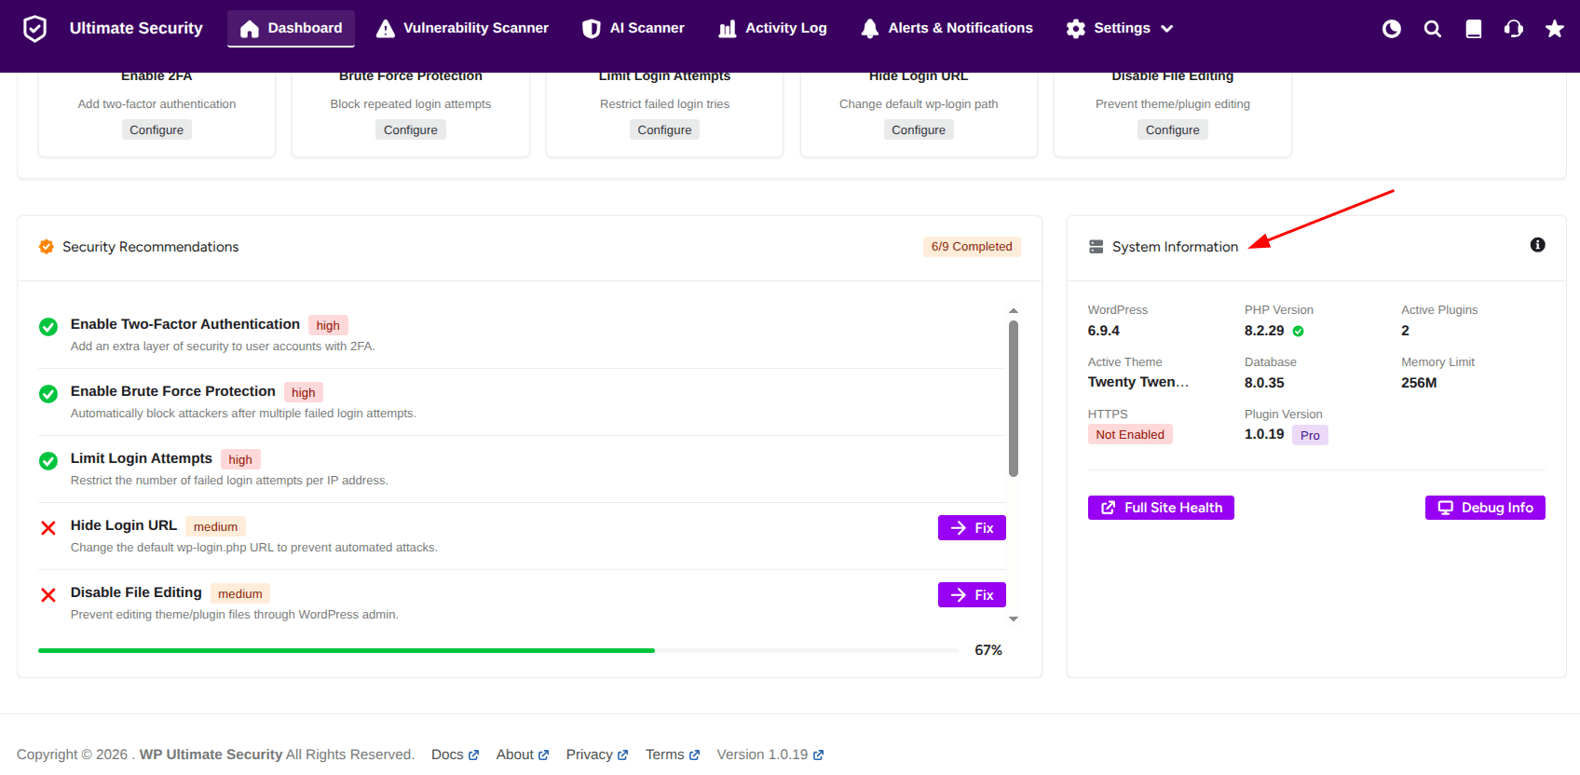The image size is (1580, 775).
Task: Configure the Enable 2FA card
Action: (x=157, y=130)
